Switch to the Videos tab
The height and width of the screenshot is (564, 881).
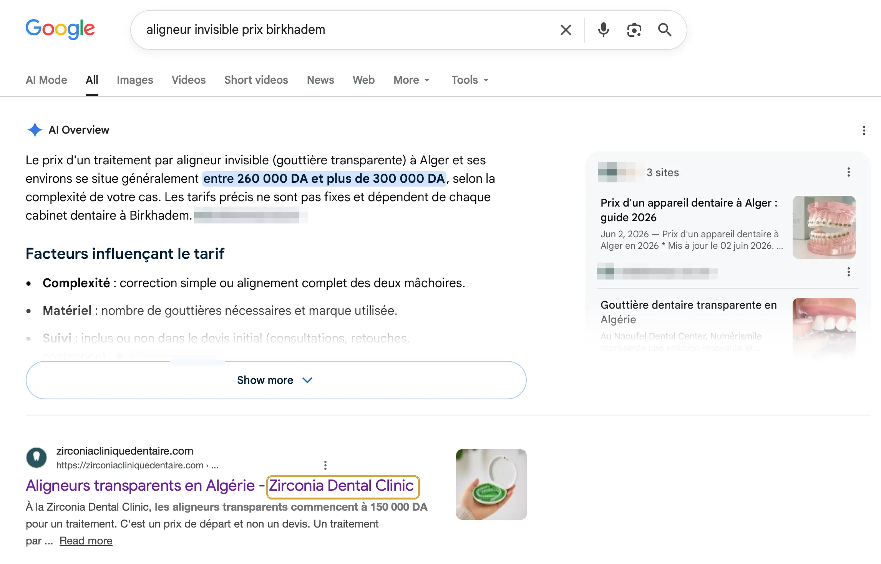[x=189, y=80]
